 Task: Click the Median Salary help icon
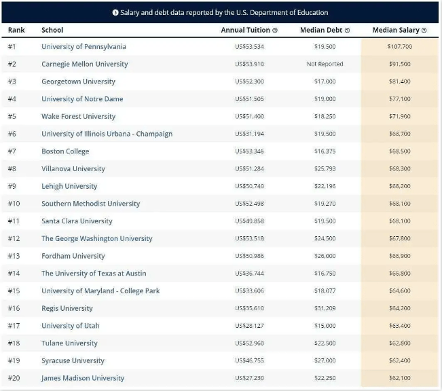[424, 31]
